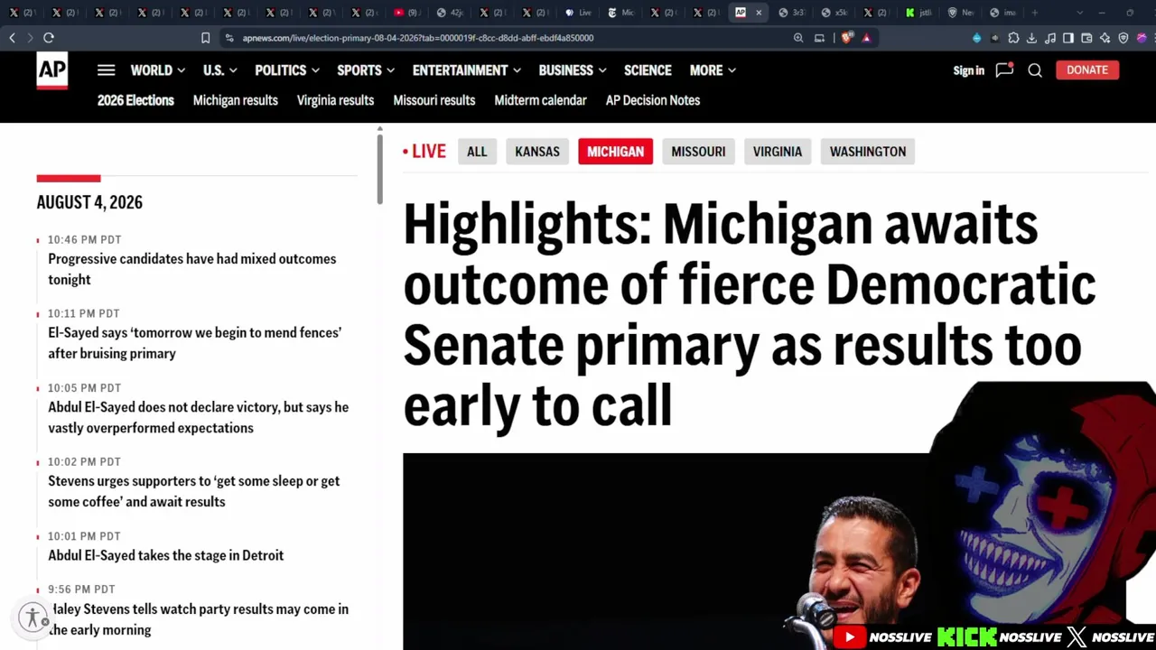Open Virginia results link
The width and height of the screenshot is (1156, 650).
point(335,100)
